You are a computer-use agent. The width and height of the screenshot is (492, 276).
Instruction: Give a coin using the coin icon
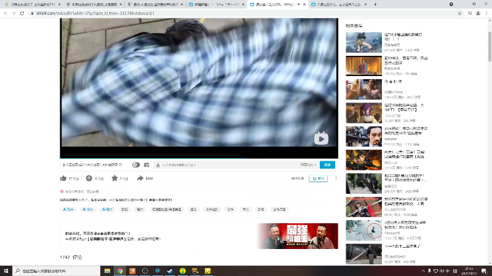[x=89, y=178]
